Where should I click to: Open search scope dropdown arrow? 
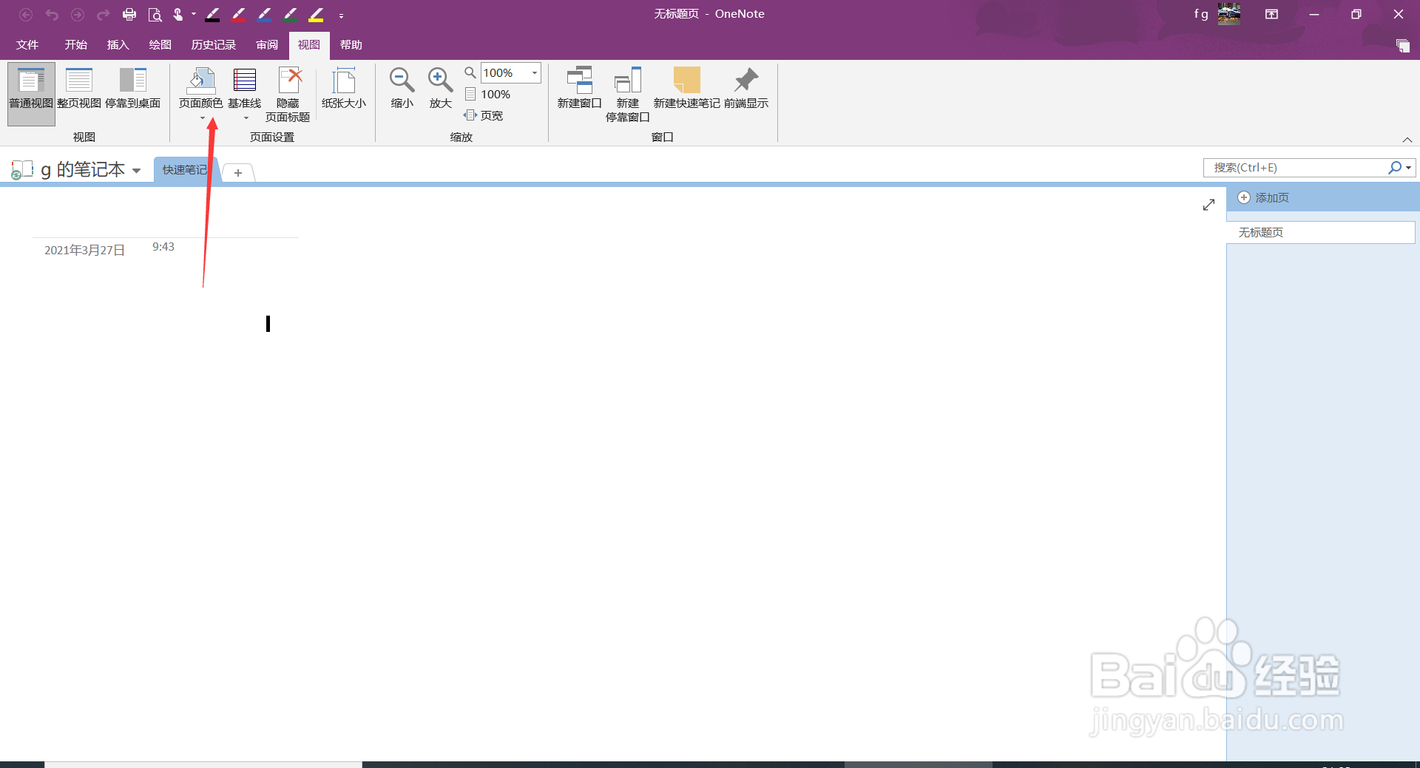(1408, 168)
